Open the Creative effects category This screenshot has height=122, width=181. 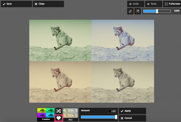pyautogui.click(x=46, y=114)
